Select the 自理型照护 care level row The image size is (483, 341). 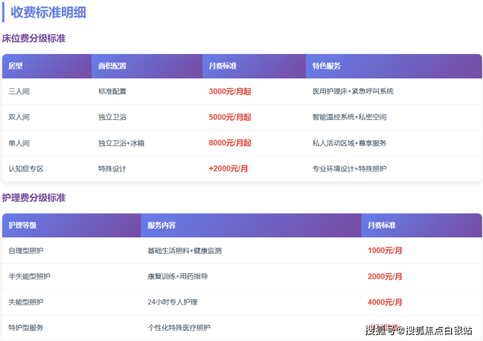point(26,250)
